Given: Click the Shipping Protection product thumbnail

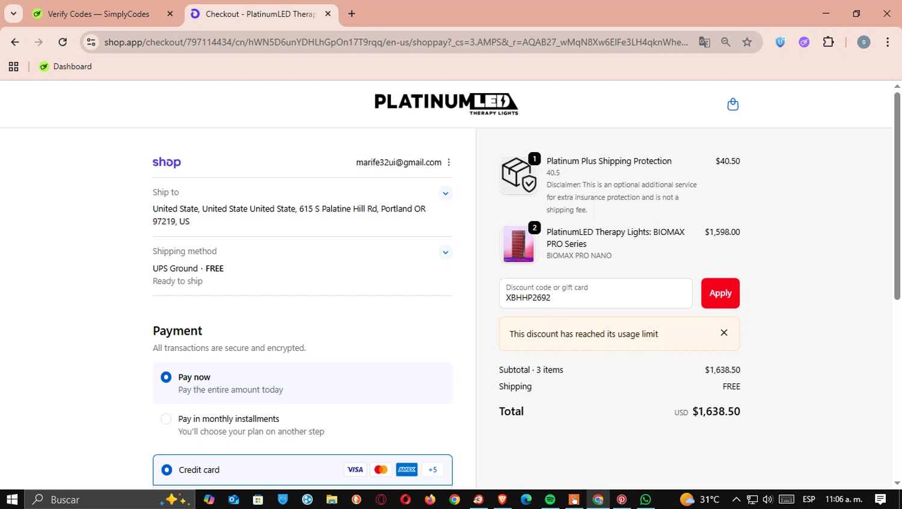Looking at the screenshot, I should [x=518, y=174].
